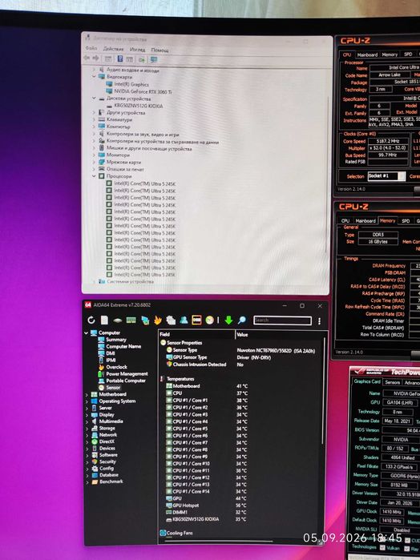This screenshot has width=420, height=560.
Task: Open the Действие menu in Device Manager
Action: coord(113,49)
